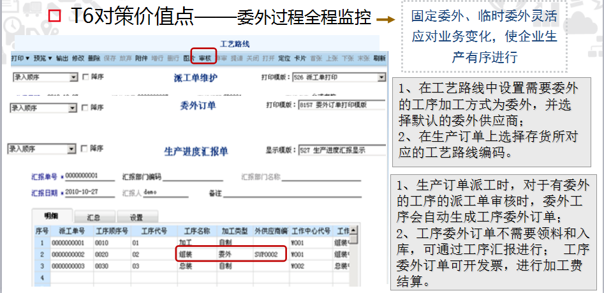Go to first record with 首张
The height and width of the screenshot is (293, 604).
pyautogui.click(x=316, y=59)
